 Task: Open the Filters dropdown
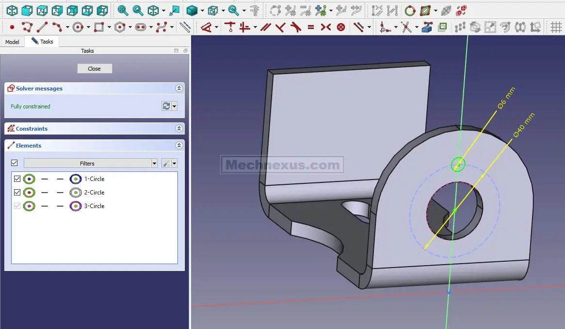[x=154, y=164]
